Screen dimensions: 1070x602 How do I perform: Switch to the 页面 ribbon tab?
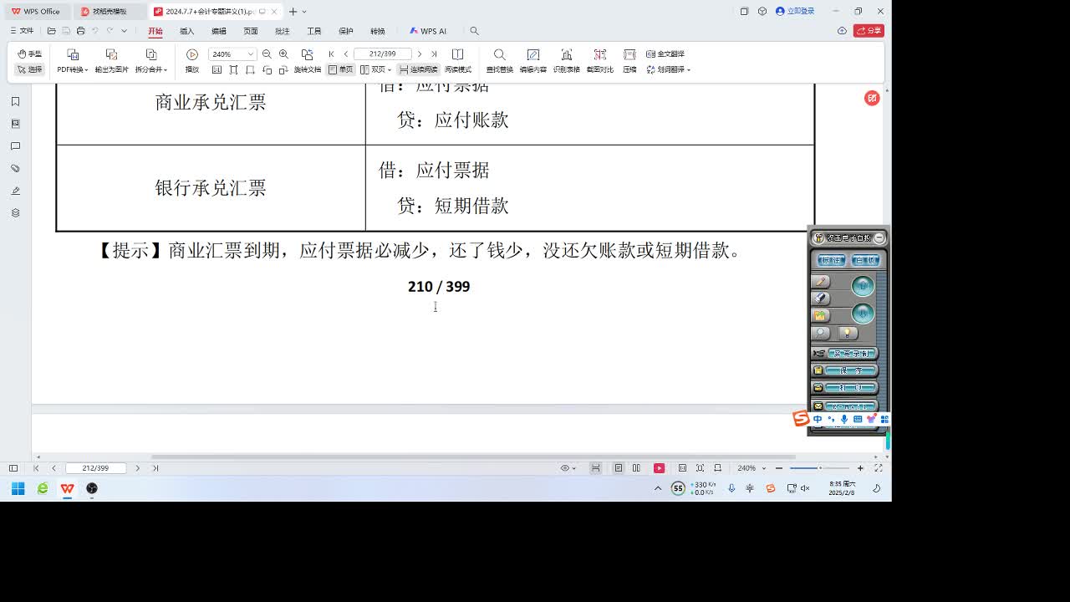tap(251, 31)
